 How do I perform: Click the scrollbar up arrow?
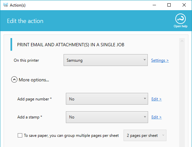coord(182,41)
